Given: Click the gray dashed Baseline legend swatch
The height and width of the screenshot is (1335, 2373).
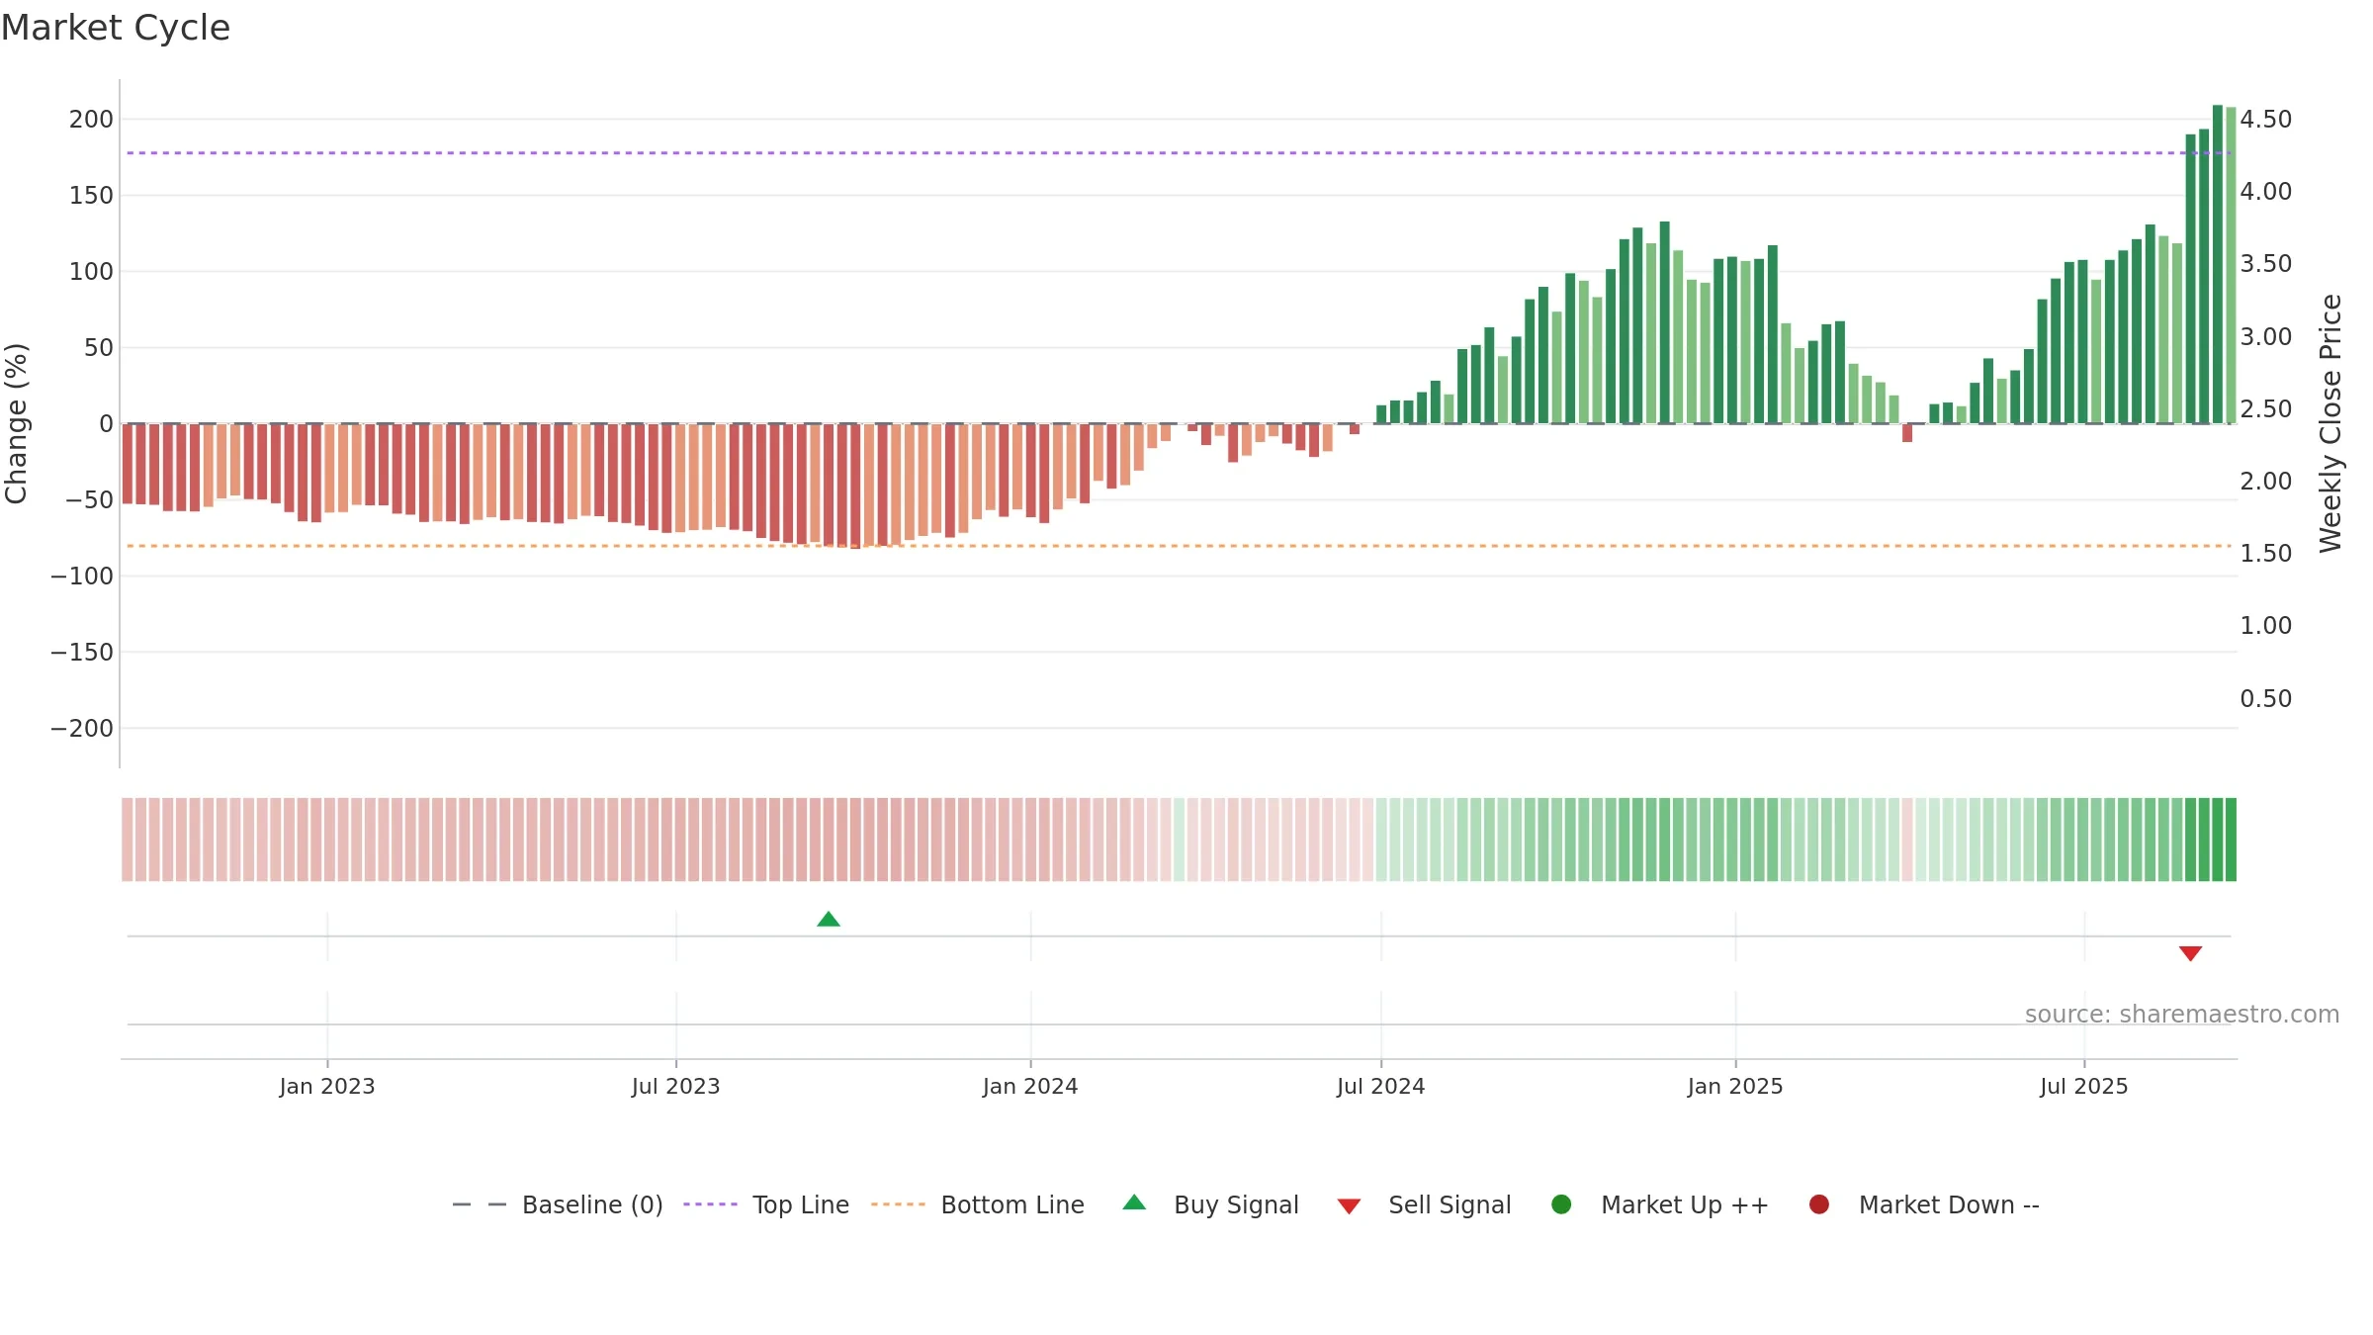Looking at the screenshot, I should [x=480, y=1204].
